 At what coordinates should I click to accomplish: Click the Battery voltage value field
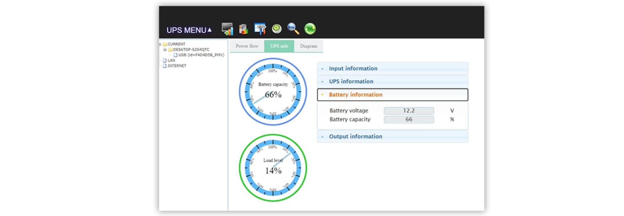[409, 111]
